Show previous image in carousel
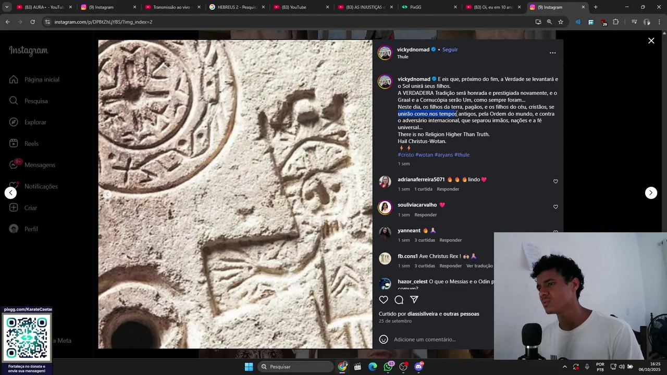The height and width of the screenshot is (375, 667). coord(107,194)
